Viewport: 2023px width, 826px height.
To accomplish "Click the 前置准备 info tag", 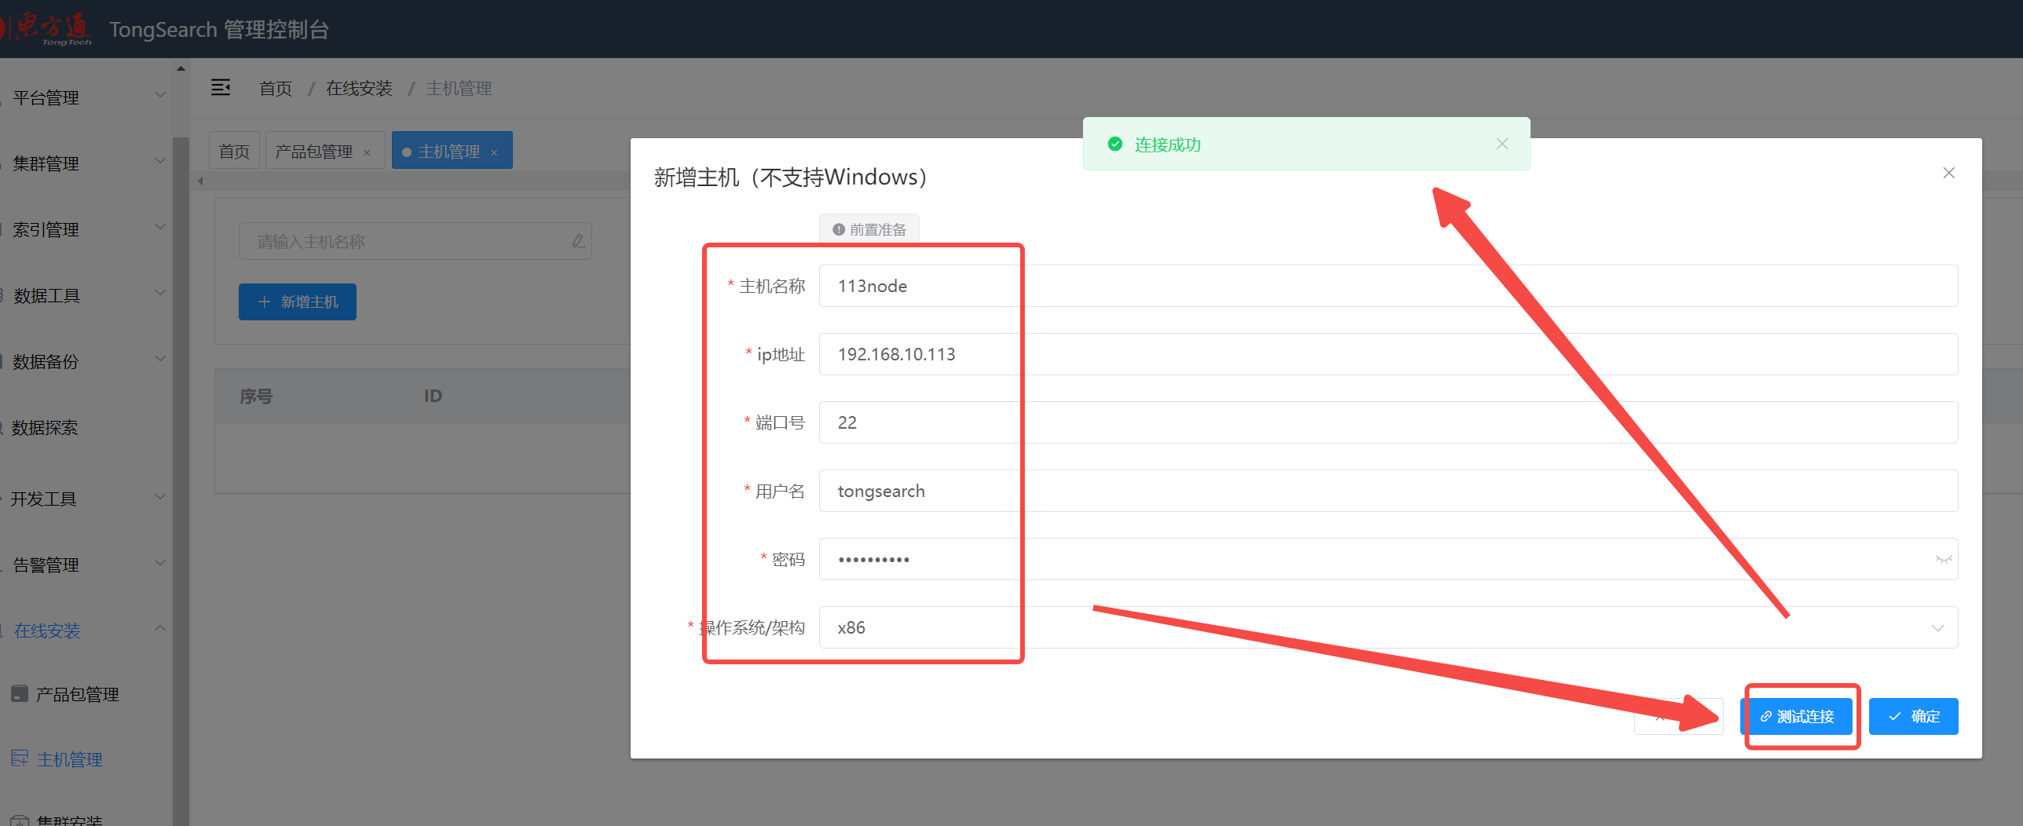I will tap(869, 229).
